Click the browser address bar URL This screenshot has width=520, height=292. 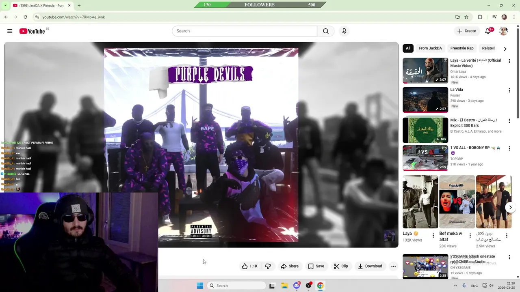[x=74, y=17]
